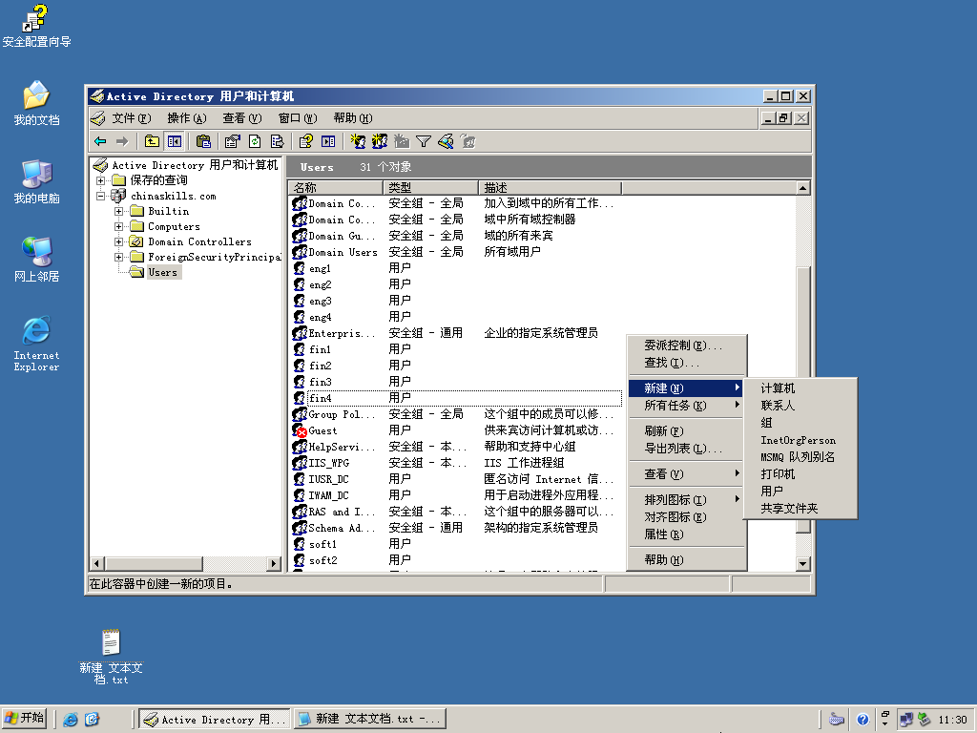Choose 组 from the 新建 submenu

tap(800, 422)
